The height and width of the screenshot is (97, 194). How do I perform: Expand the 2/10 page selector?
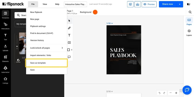click(x=110, y=91)
